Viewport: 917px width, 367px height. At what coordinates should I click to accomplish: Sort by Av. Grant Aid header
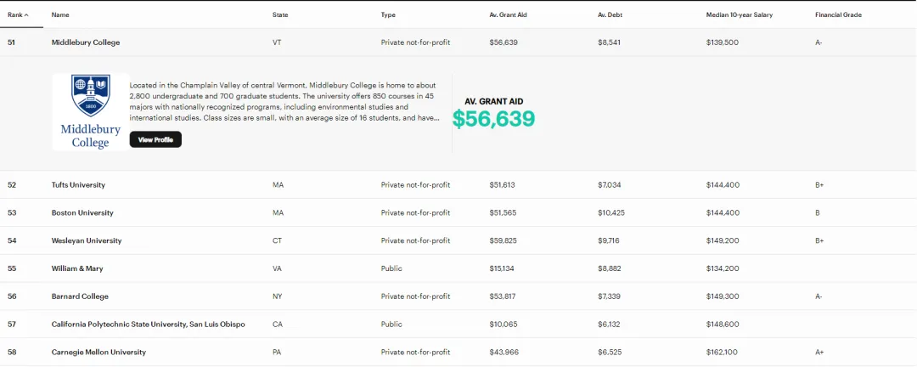(509, 15)
